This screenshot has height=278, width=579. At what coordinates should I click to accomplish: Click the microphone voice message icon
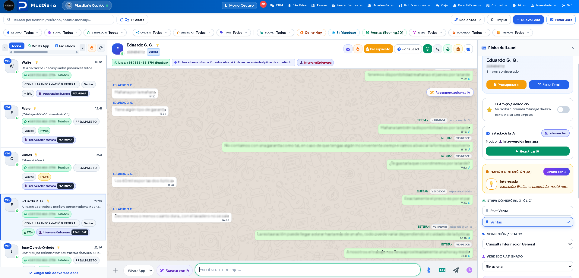(x=429, y=270)
